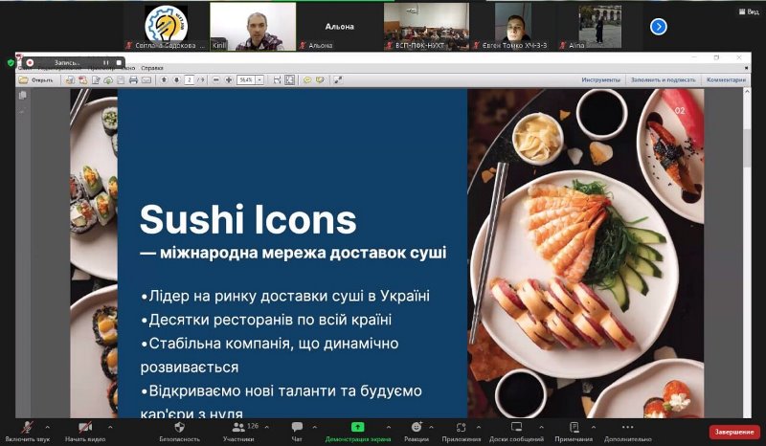
Task: Click the page number input field
Action: point(190,80)
